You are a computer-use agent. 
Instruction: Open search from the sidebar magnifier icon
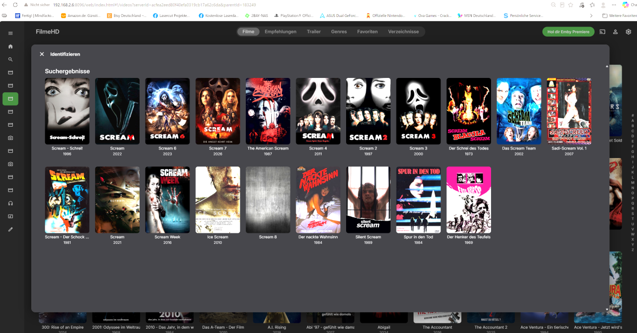pos(10,59)
